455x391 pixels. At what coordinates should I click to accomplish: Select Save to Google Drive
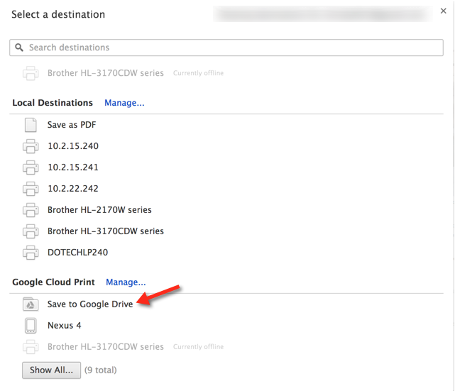[x=90, y=304]
